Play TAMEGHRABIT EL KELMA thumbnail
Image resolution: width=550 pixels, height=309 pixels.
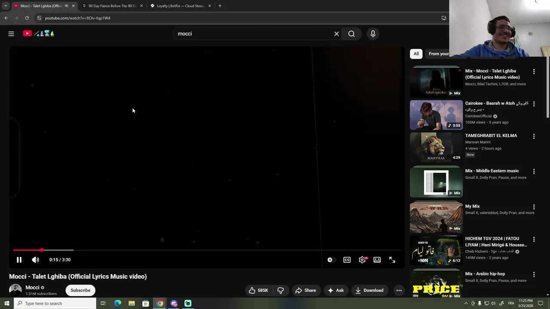coord(436,147)
